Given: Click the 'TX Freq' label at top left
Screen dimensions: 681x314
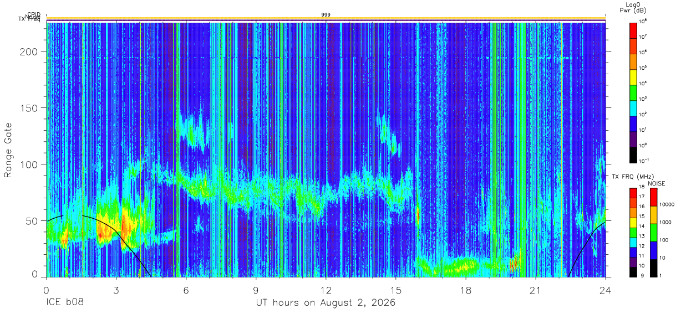Looking at the screenshot, I should 29,19.
